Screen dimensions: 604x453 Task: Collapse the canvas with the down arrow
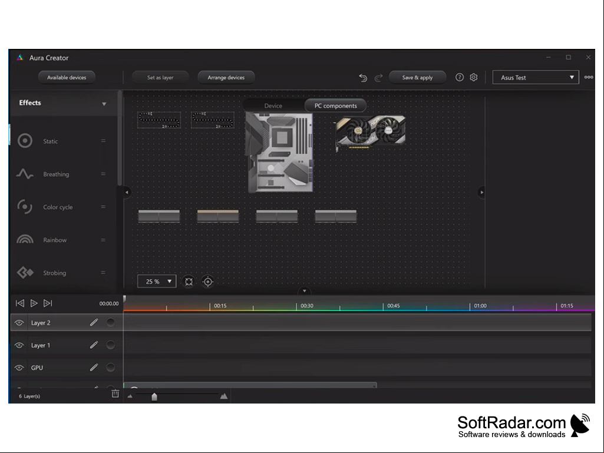[x=304, y=291]
